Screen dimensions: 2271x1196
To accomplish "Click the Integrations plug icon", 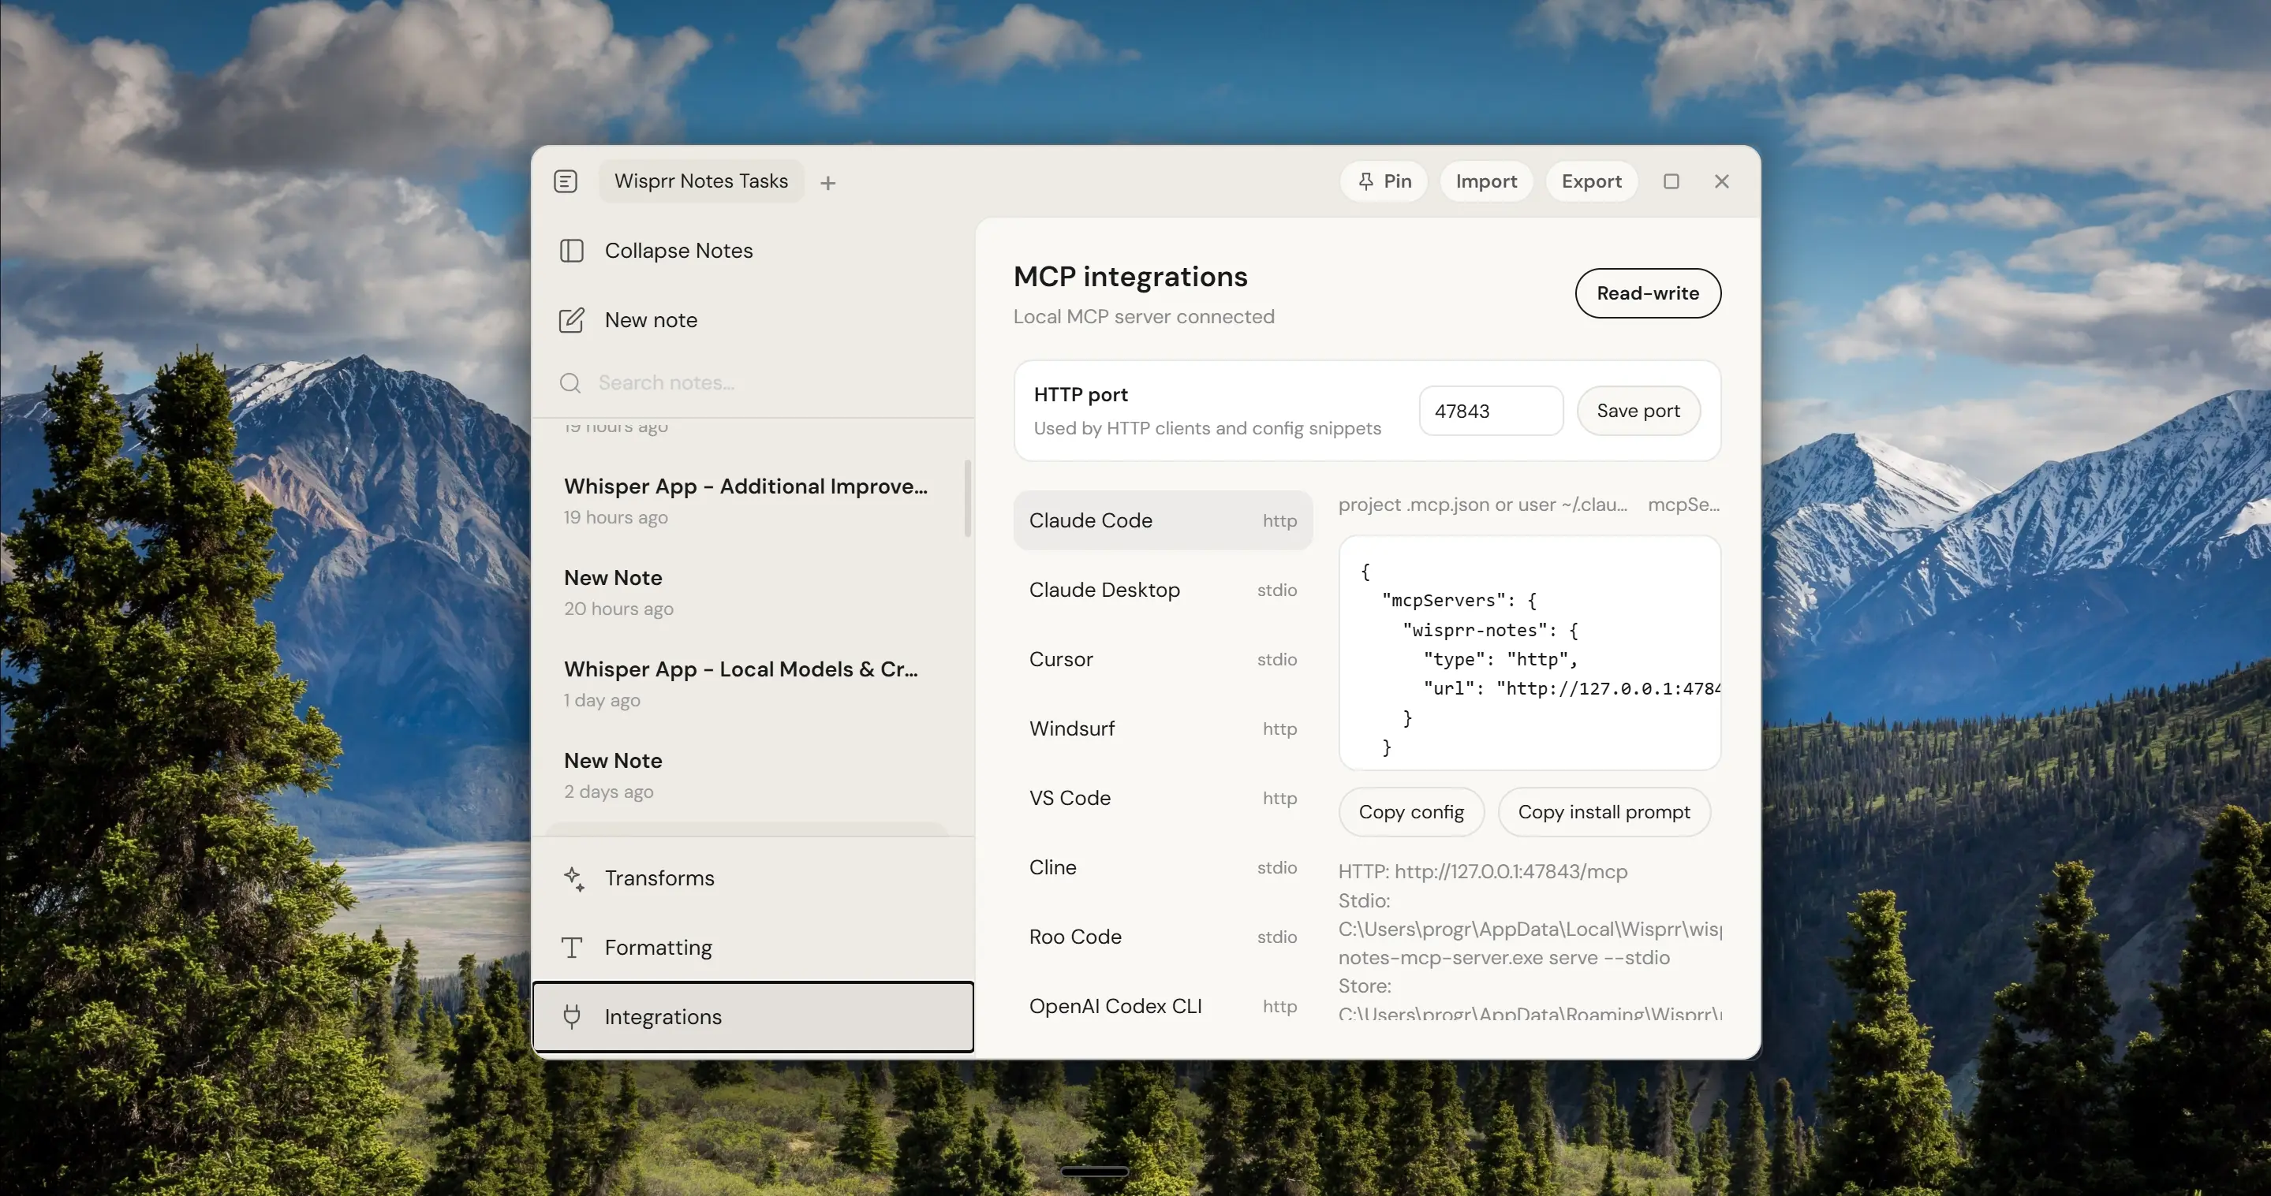I will click(571, 1016).
